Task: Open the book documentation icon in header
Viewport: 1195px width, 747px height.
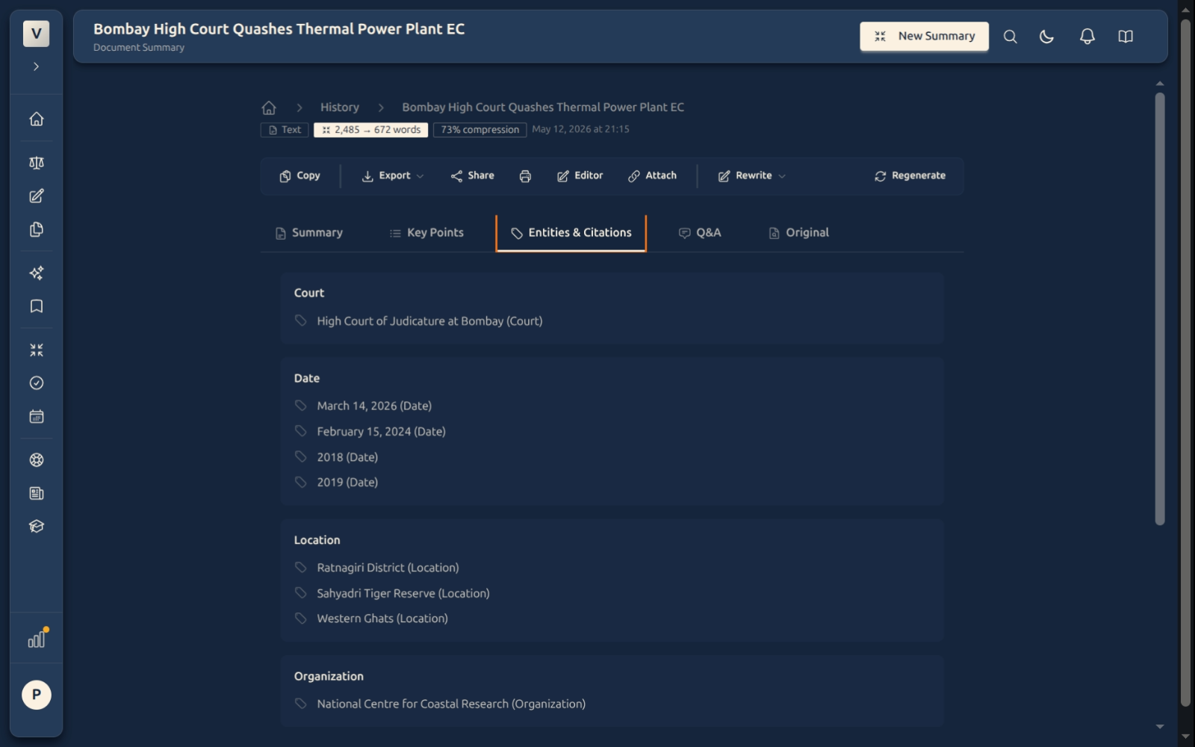Action: [1126, 37]
